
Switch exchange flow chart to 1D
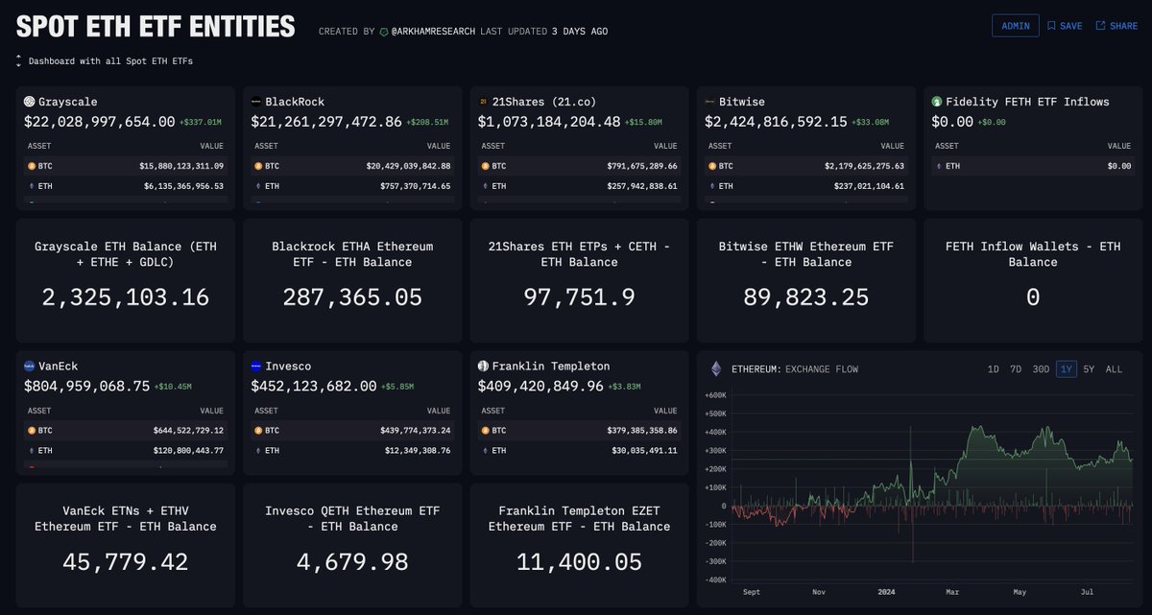click(993, 369)
